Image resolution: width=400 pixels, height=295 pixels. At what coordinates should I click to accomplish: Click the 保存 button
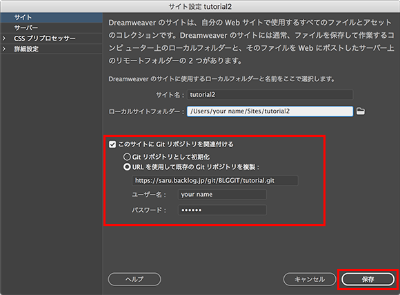click(368, 279)
